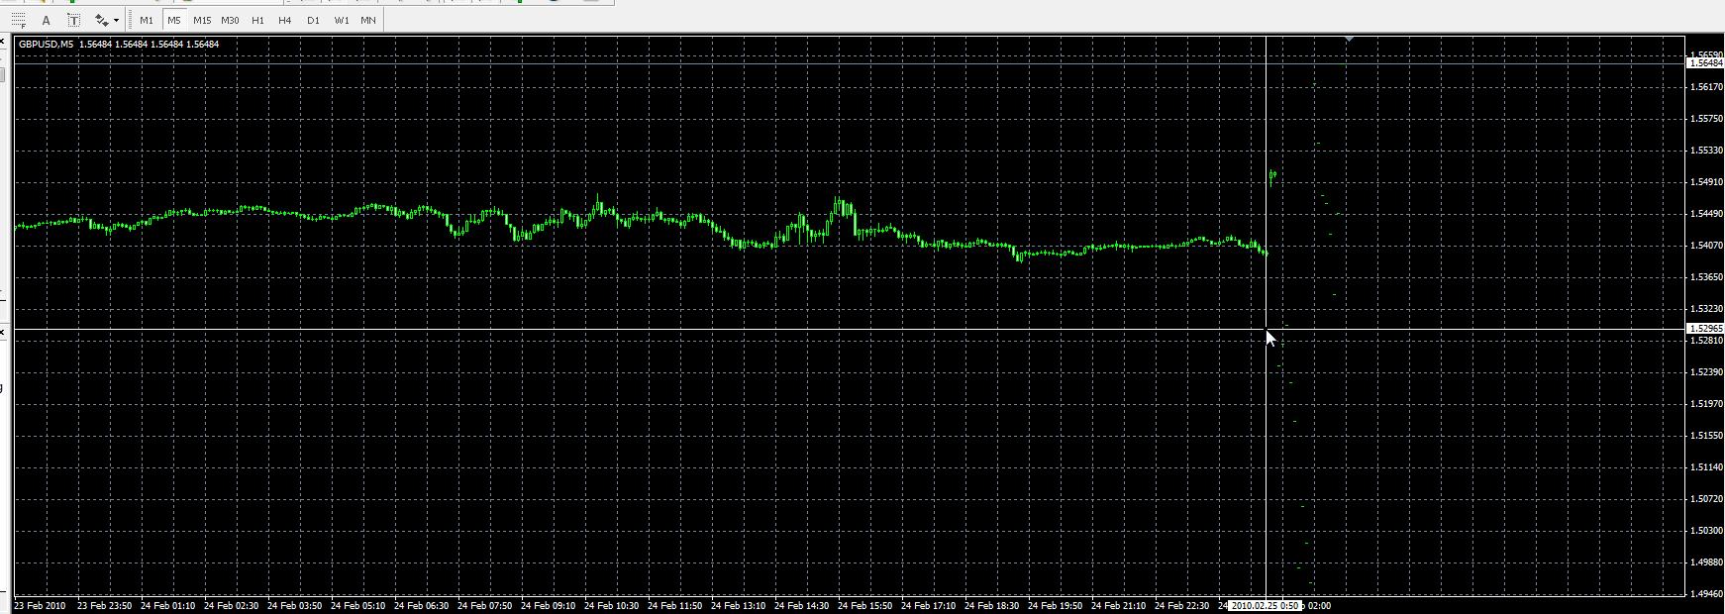
Task: Click price scale value 1.51550
Action: [x=1706, y=436]
